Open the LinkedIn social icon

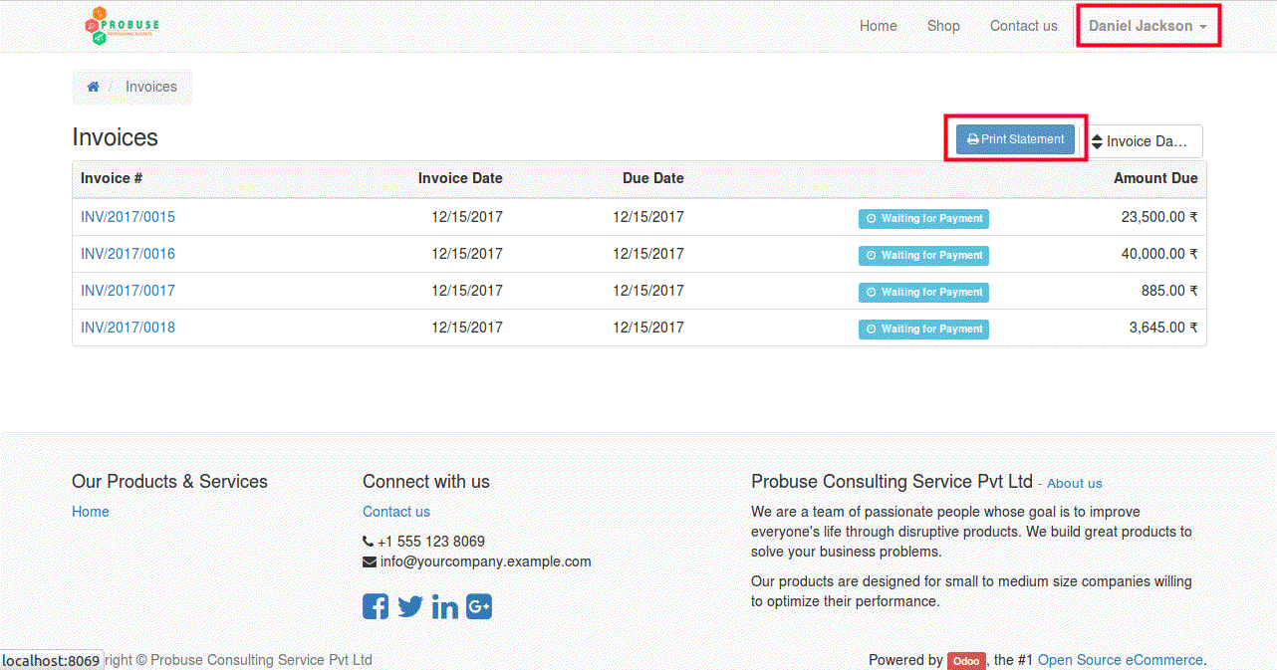pyautogui.click(x=445, y=606)
